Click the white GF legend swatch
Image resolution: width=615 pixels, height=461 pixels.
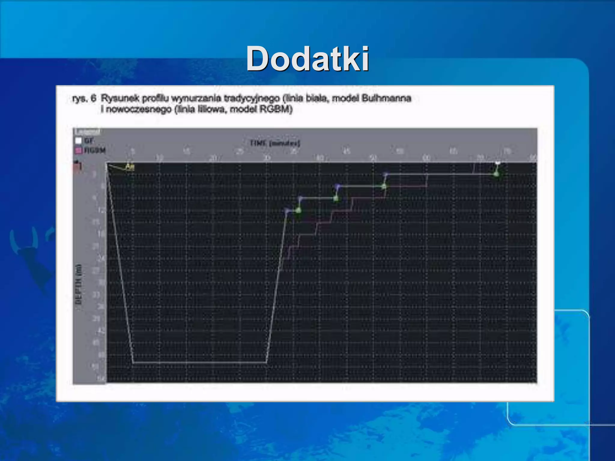[78, 140]
